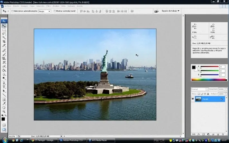Open the Grupo dropdown
The image size is (229, 143).
point(44,11)
